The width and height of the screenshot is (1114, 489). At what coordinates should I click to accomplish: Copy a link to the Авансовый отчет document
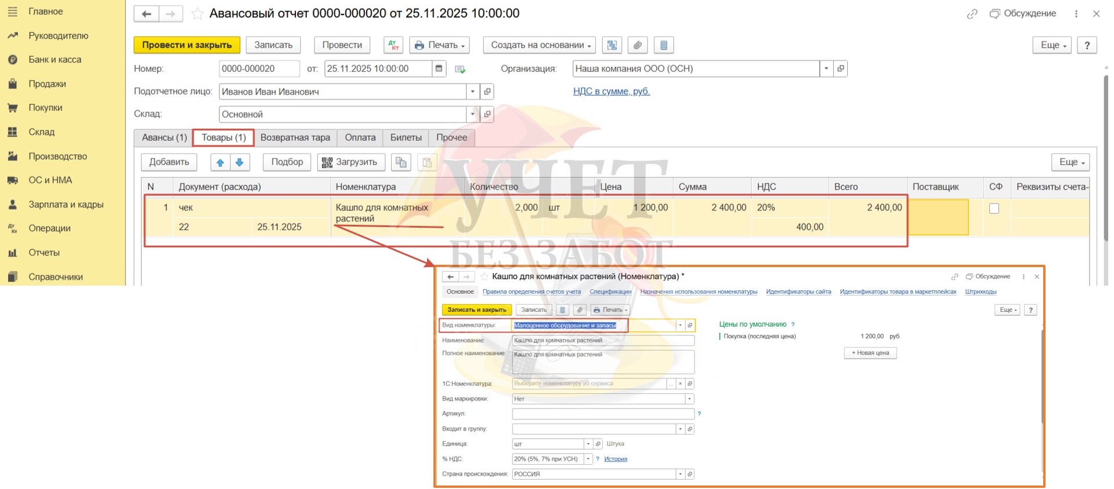(972, 14)
